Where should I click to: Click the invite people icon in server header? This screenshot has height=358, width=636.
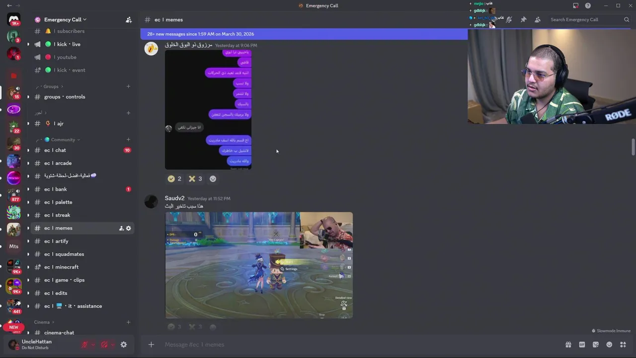[x=129, y=19]
